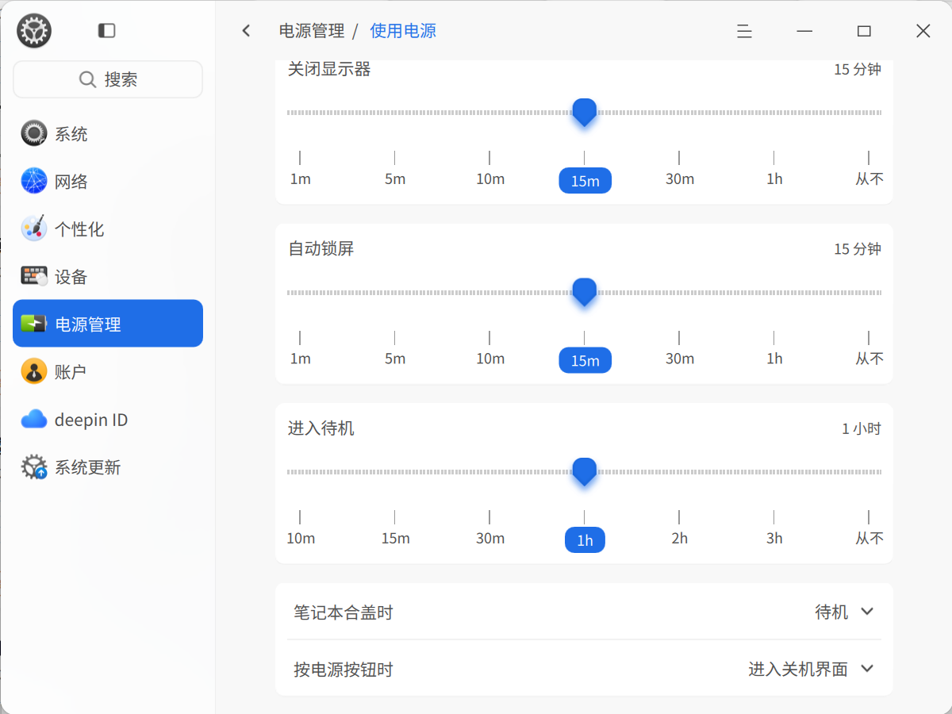Set 关闭显示器 to 10m
Image resolution: width=952 pixels, height=714 pixels.
[x=490, y=178]
